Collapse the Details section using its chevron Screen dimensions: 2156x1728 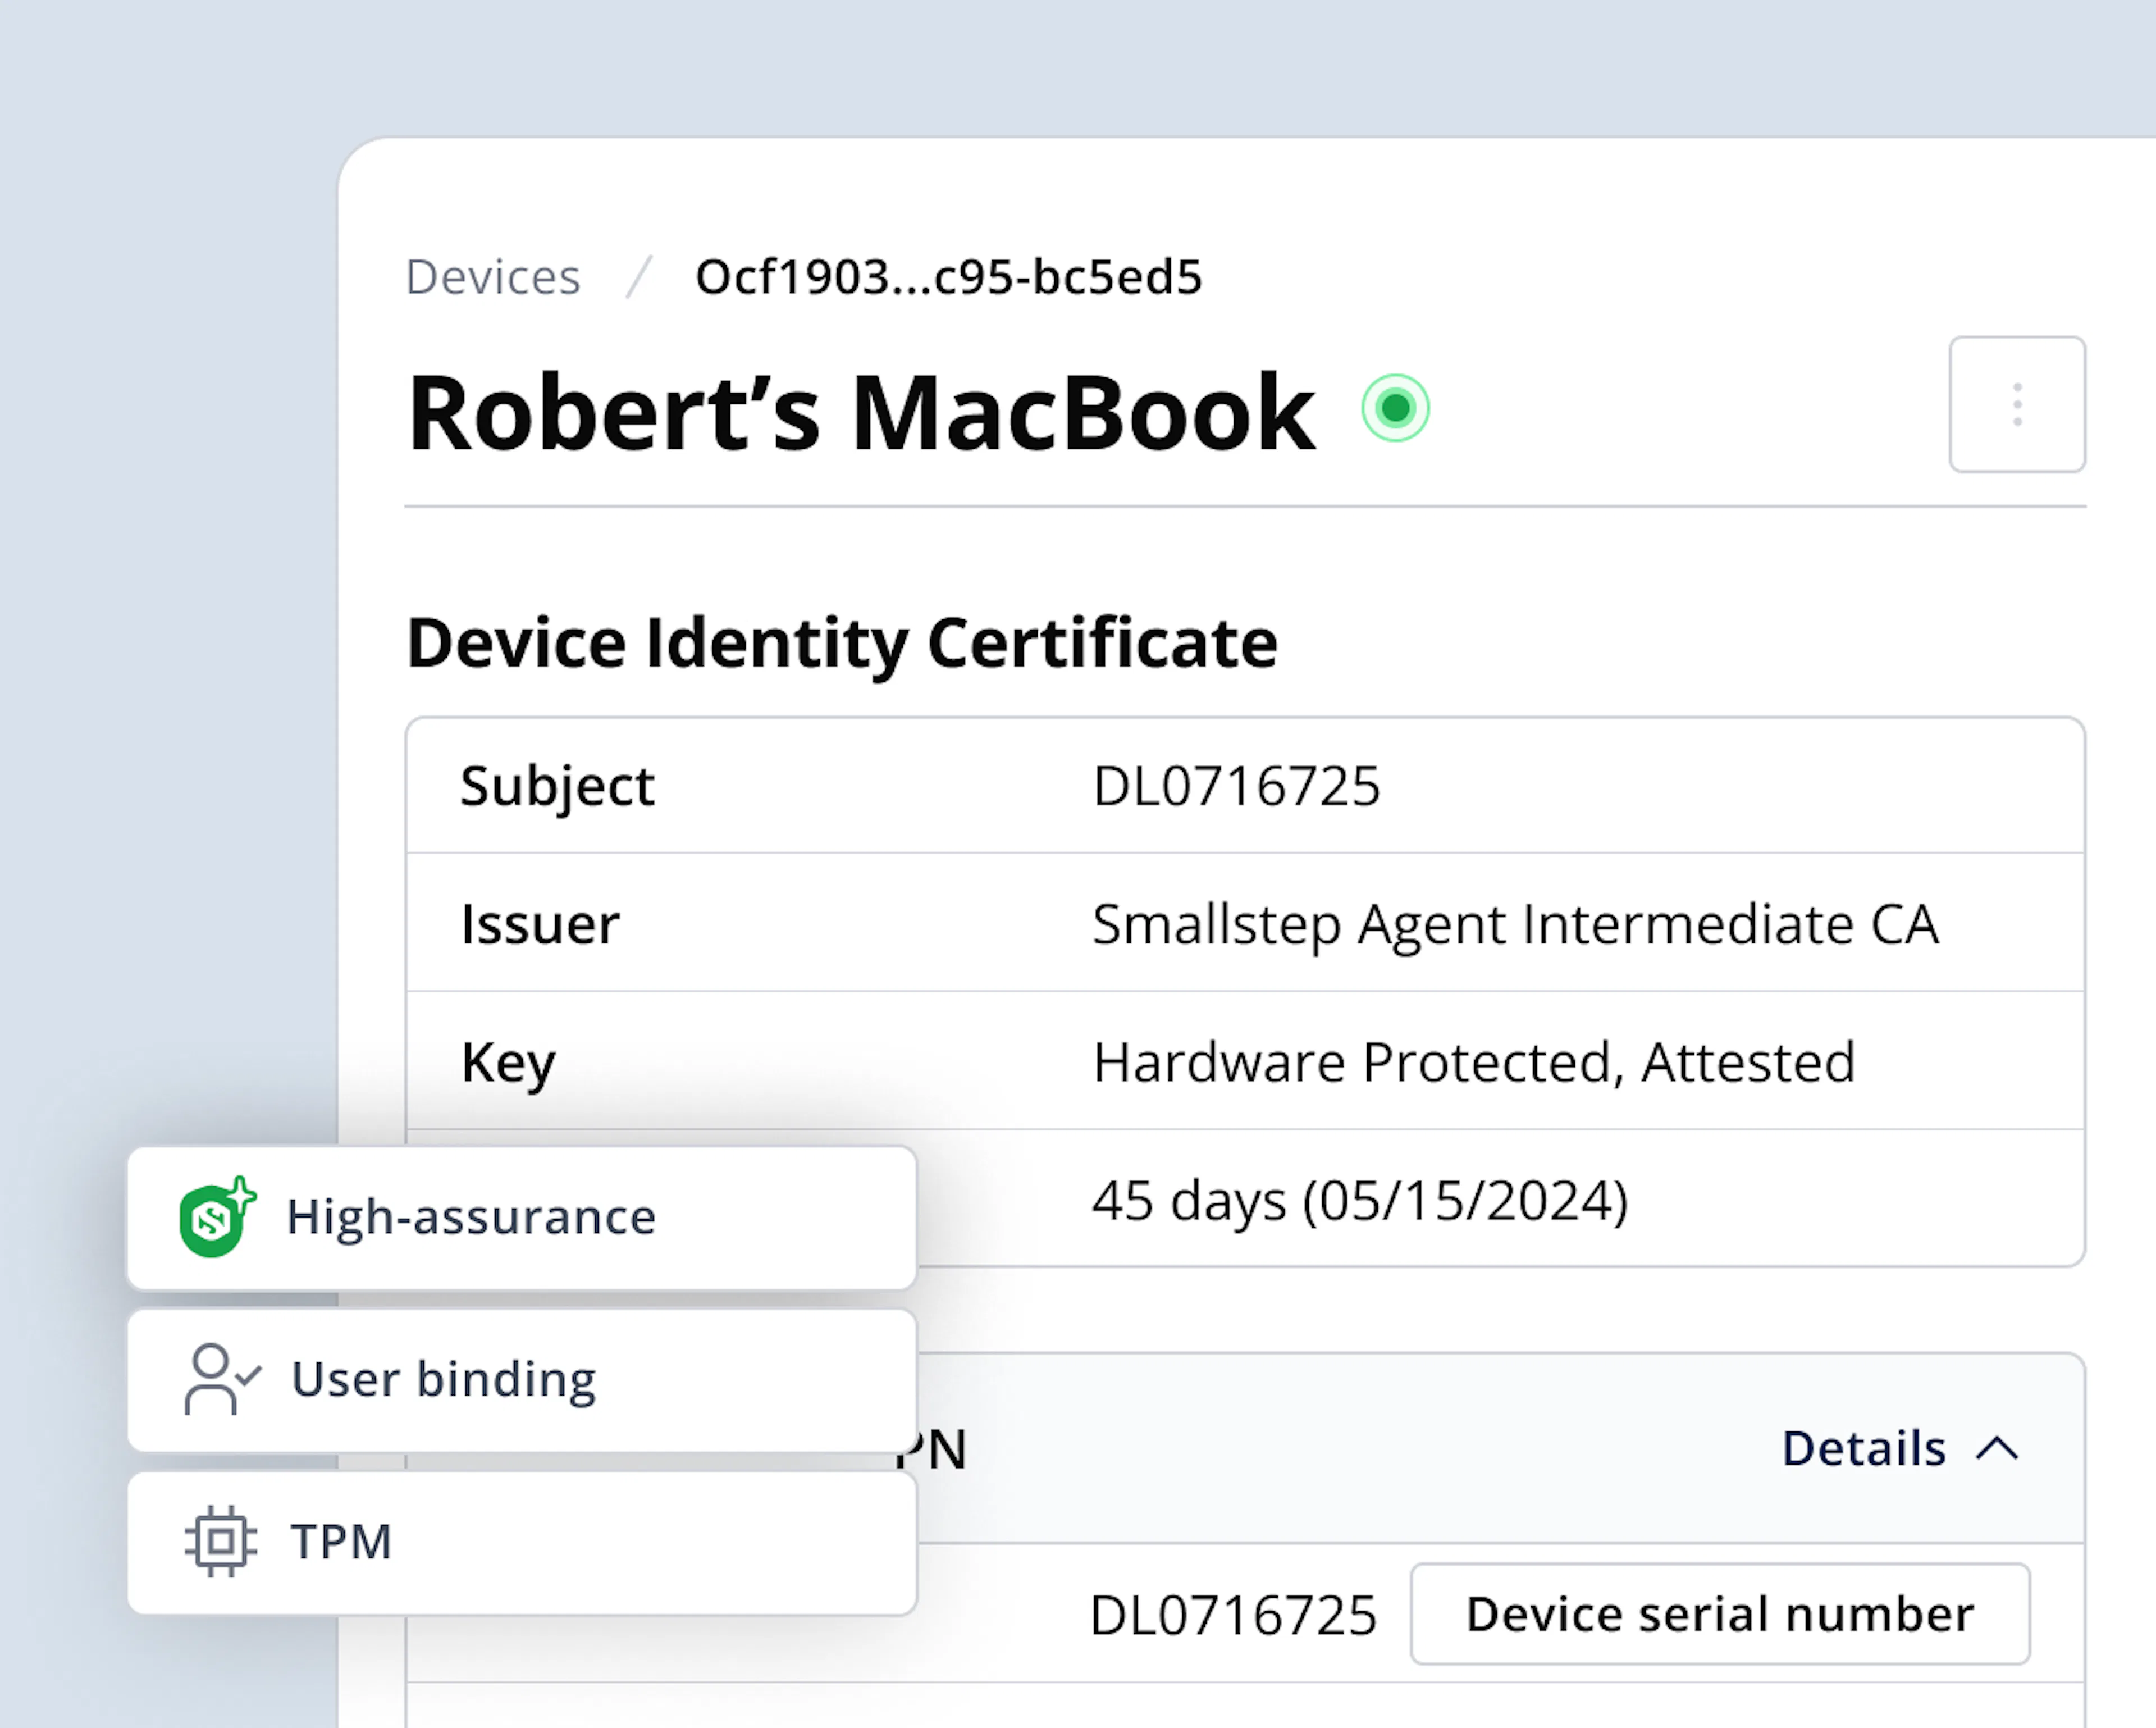point(1995,1448)
